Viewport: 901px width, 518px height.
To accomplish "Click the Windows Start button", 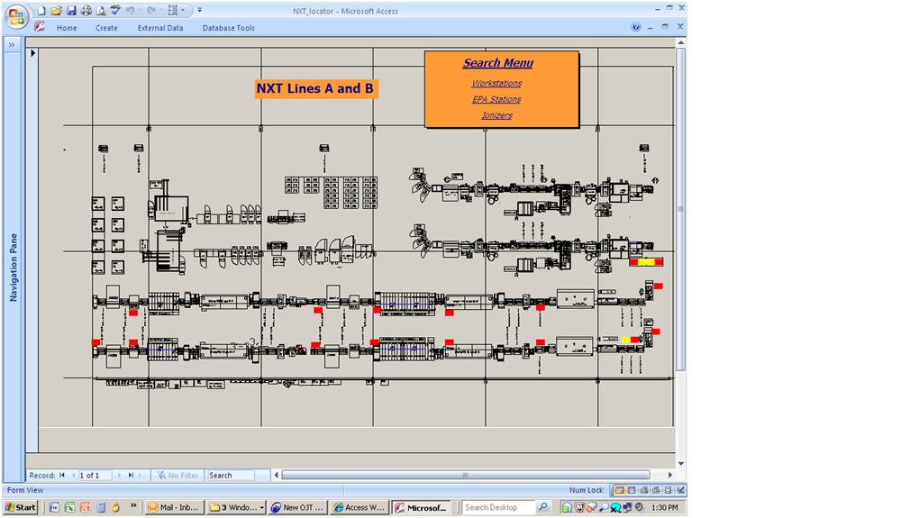I will pyautogui.click(x=21, y=508).
